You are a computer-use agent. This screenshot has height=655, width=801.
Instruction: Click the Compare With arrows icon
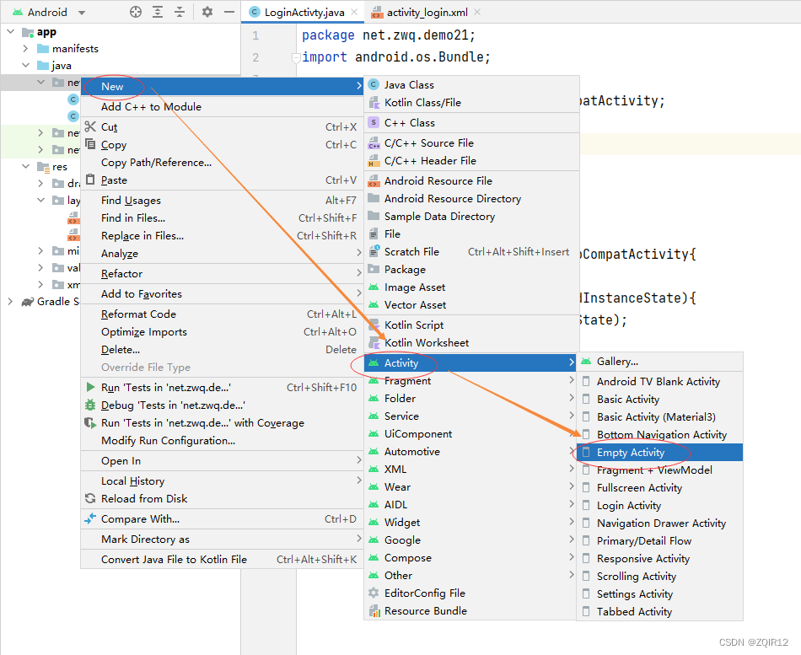[x=90, y=518]
